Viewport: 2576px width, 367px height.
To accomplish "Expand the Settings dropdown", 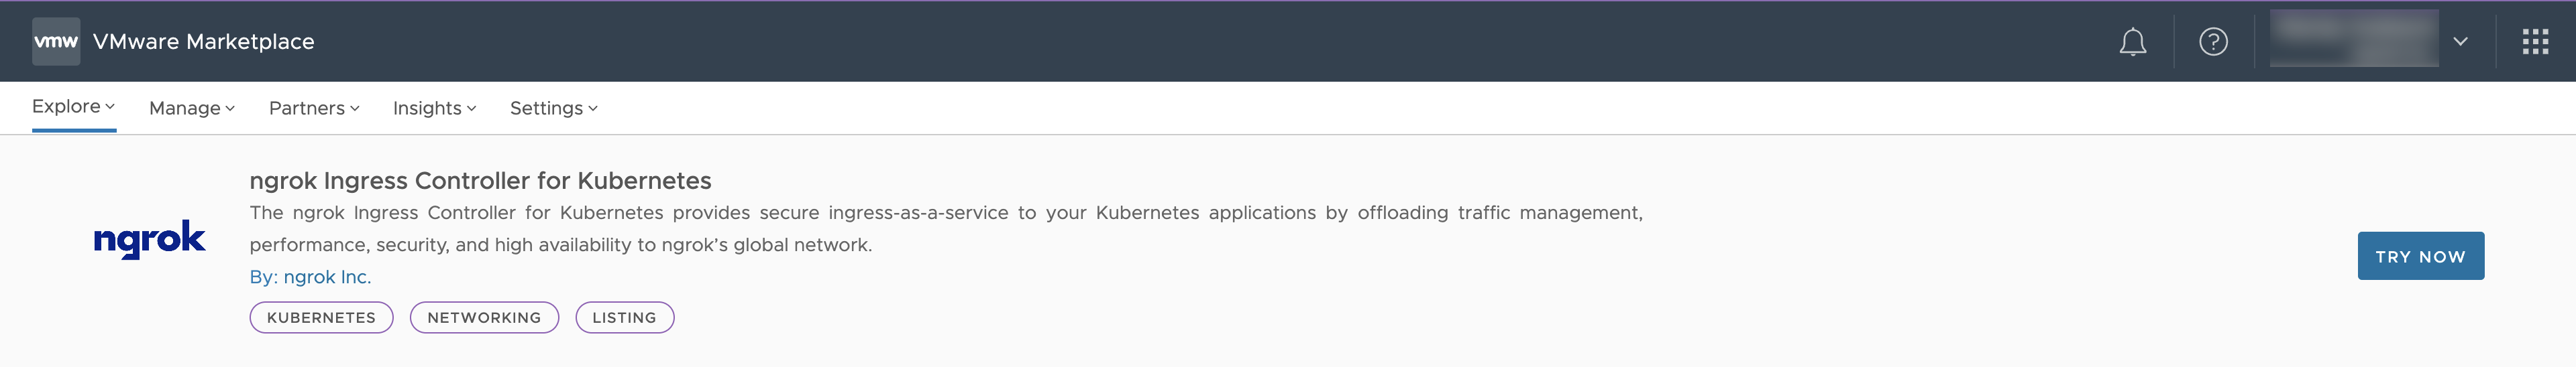I will point(553,108).
